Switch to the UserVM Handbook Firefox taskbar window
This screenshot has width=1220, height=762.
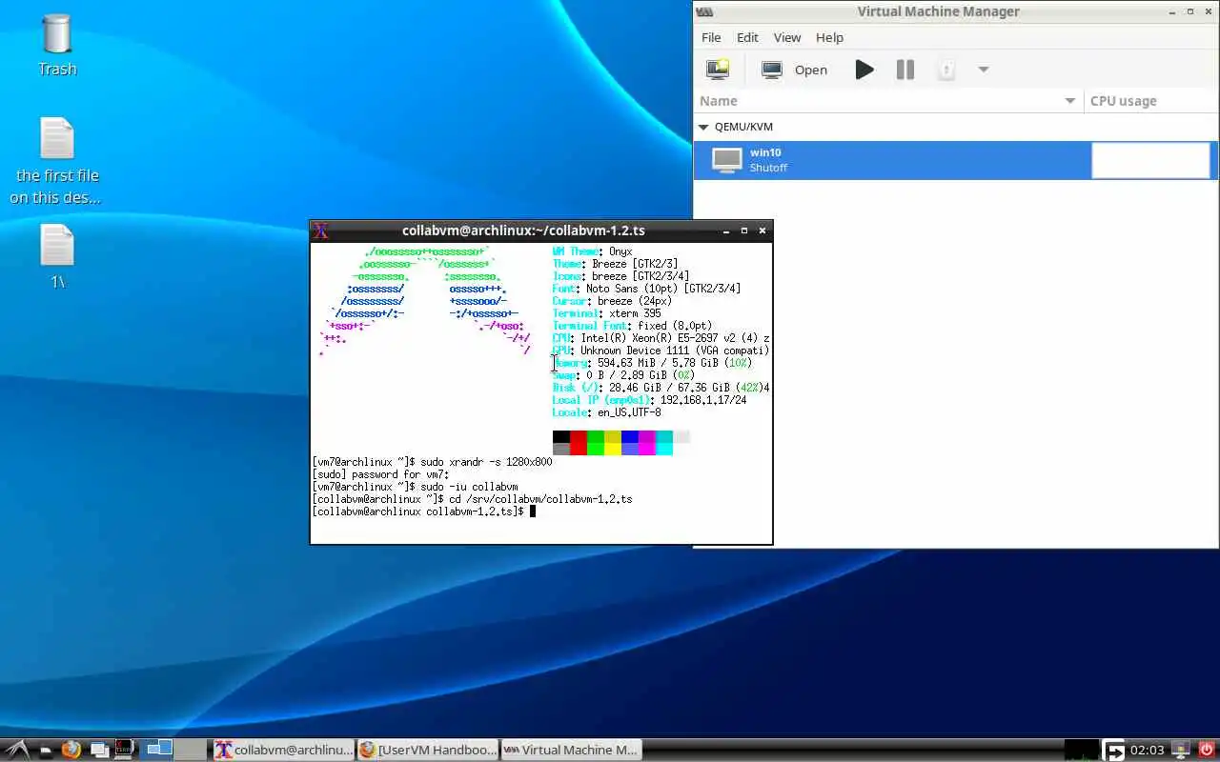(x=428, y=750)
